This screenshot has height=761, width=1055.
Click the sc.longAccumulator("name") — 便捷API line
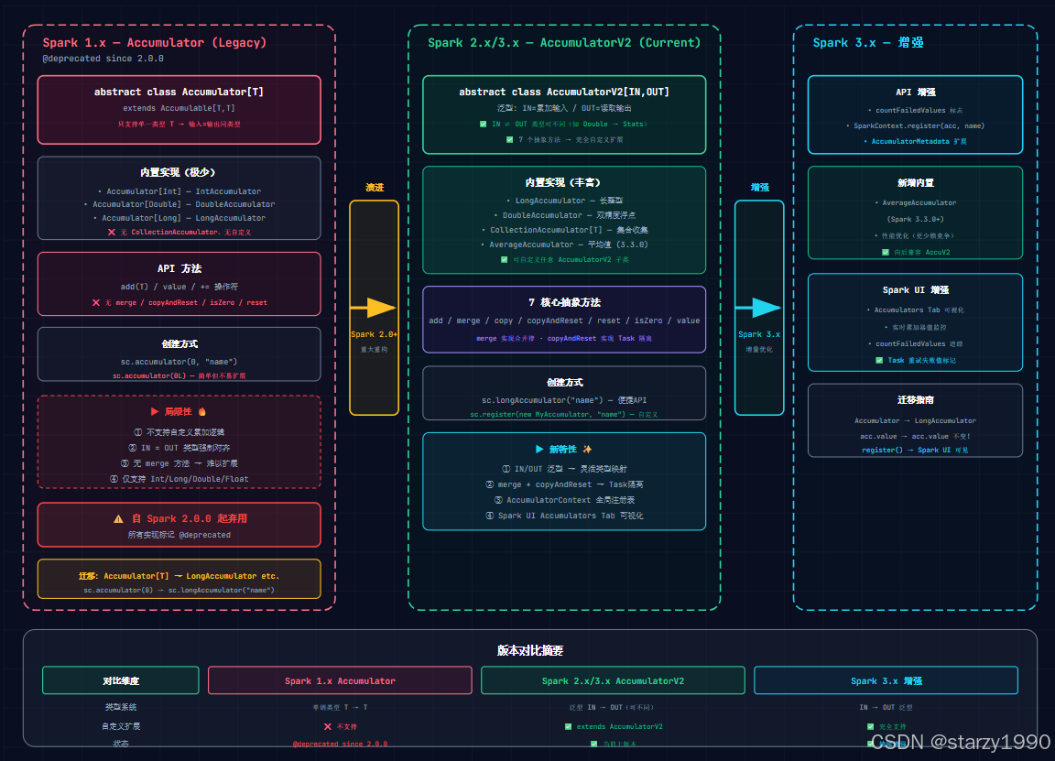coord(564,400)
